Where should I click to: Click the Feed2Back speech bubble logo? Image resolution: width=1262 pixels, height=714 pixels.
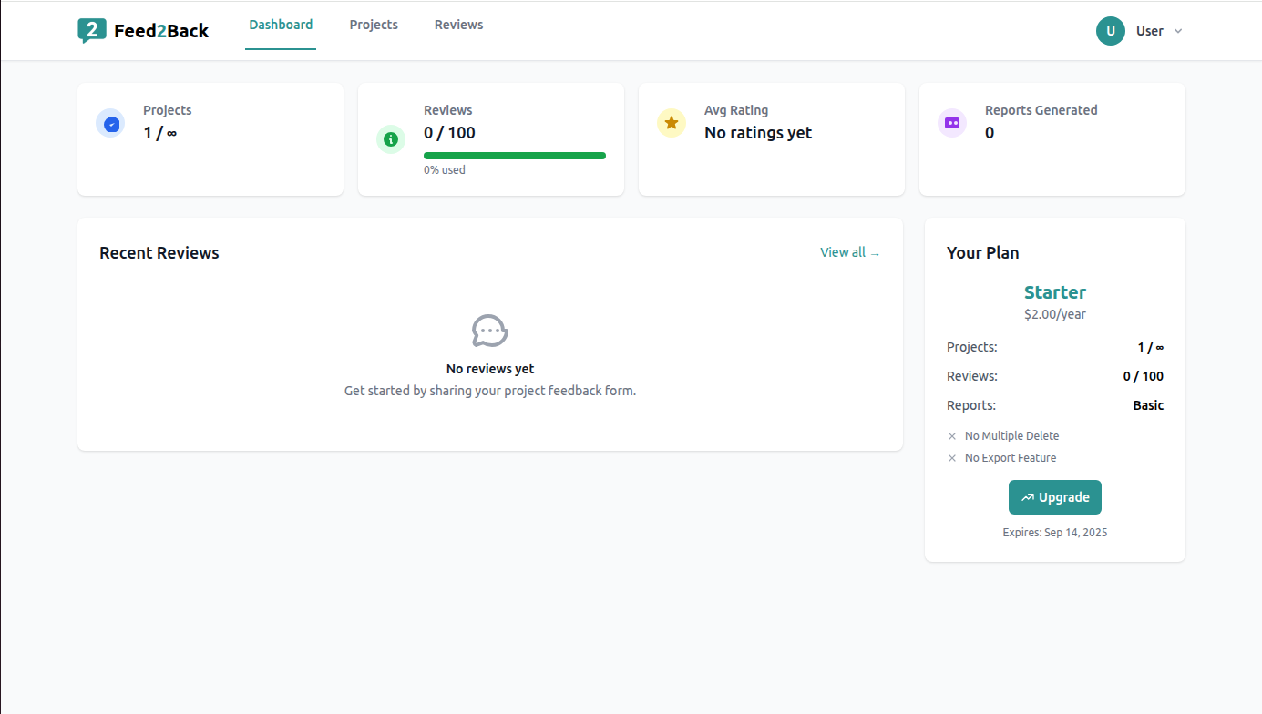click(x=92, y=31)
